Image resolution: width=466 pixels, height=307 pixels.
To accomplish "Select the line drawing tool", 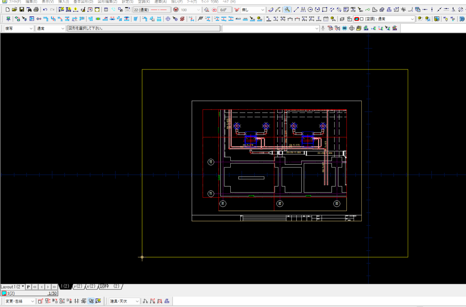I will (296, 10).
